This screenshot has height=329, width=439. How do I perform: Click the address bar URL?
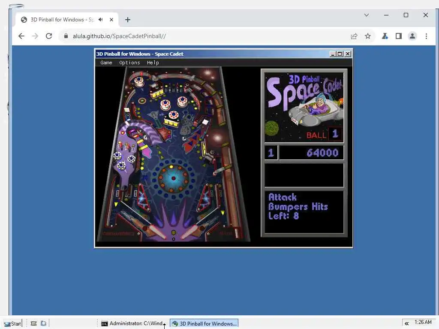click(119, 36)
